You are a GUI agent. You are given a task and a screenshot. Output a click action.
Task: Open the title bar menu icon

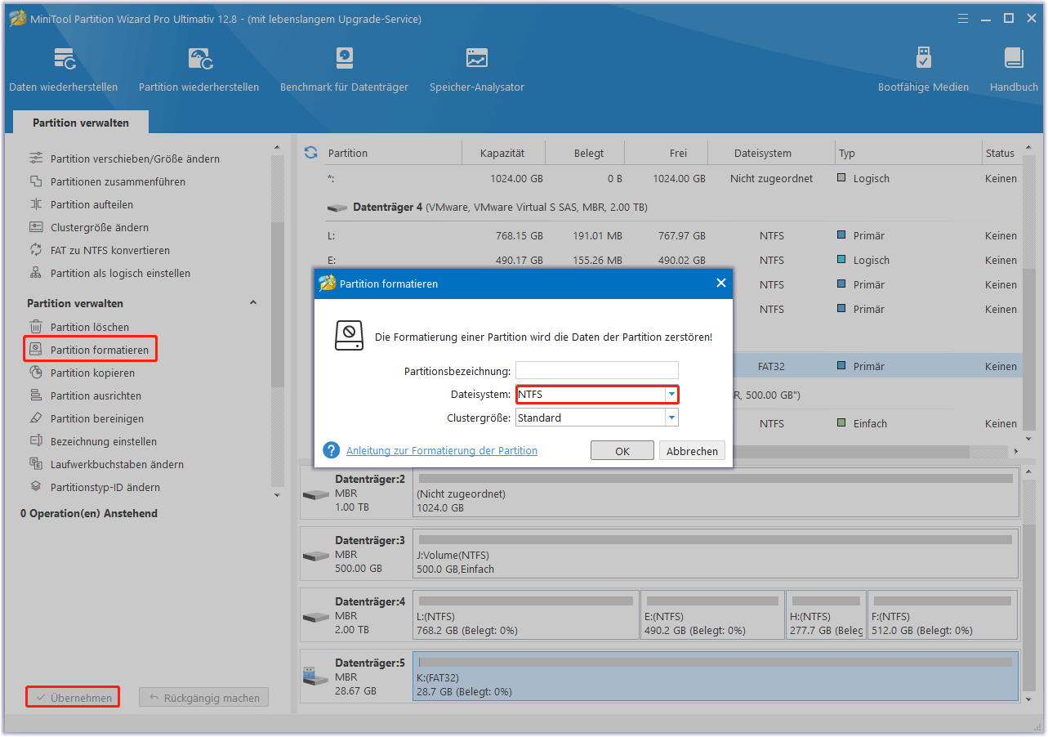point(962,19)
